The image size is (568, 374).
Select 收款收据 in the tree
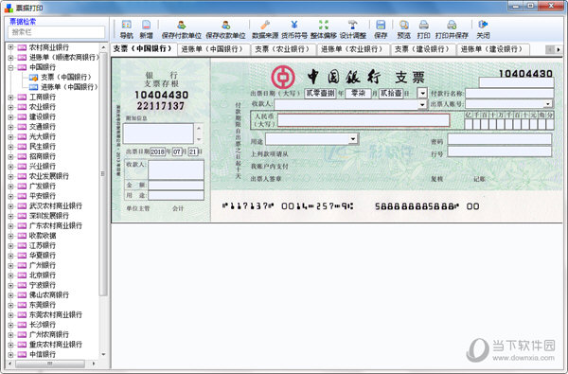[x=43, y=236]
